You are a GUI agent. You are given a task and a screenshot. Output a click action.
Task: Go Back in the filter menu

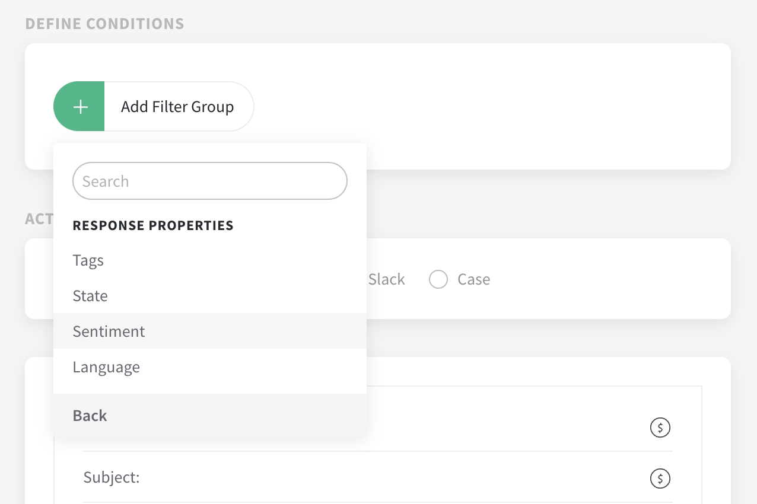[x=90, y=416]
